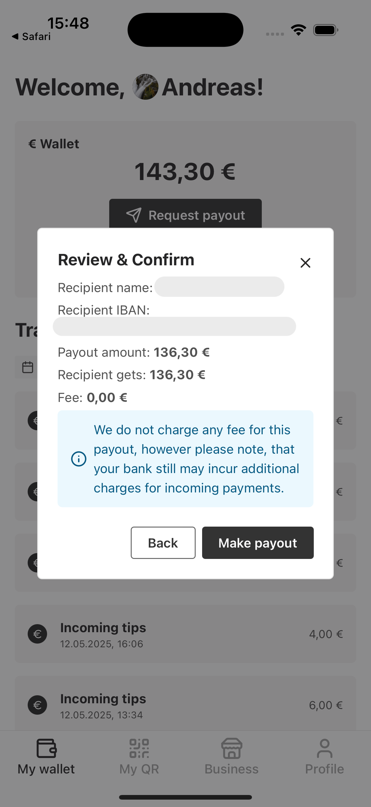Select the 4,00 € Incoming tips entry

[185, 634]
